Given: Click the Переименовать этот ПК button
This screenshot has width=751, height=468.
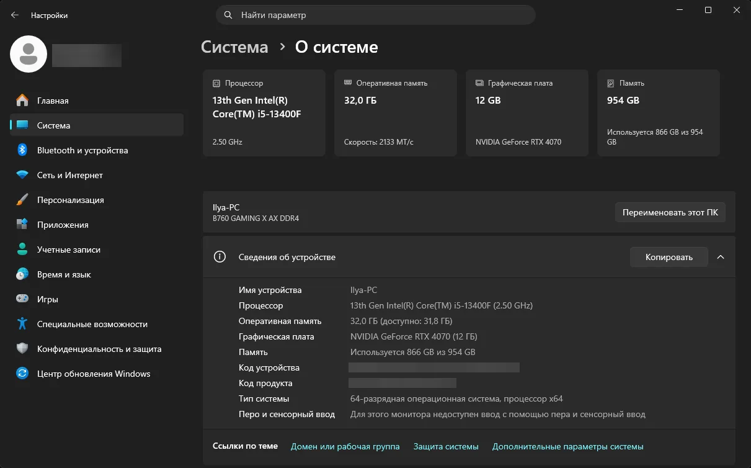Looking at the screenshot, I should click(670, 212).
